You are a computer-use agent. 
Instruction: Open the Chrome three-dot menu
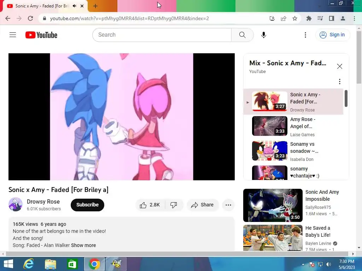click(x=354, y=18)
